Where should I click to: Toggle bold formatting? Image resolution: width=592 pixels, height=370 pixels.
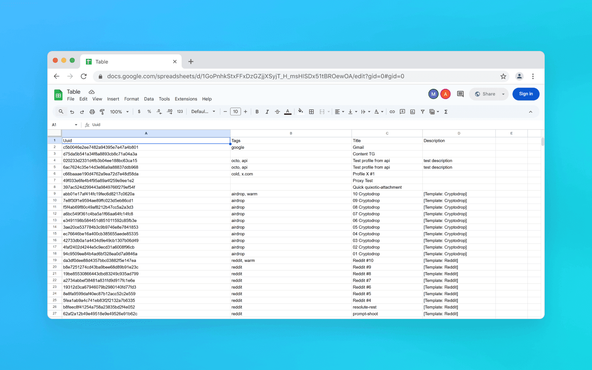[257, 111]
